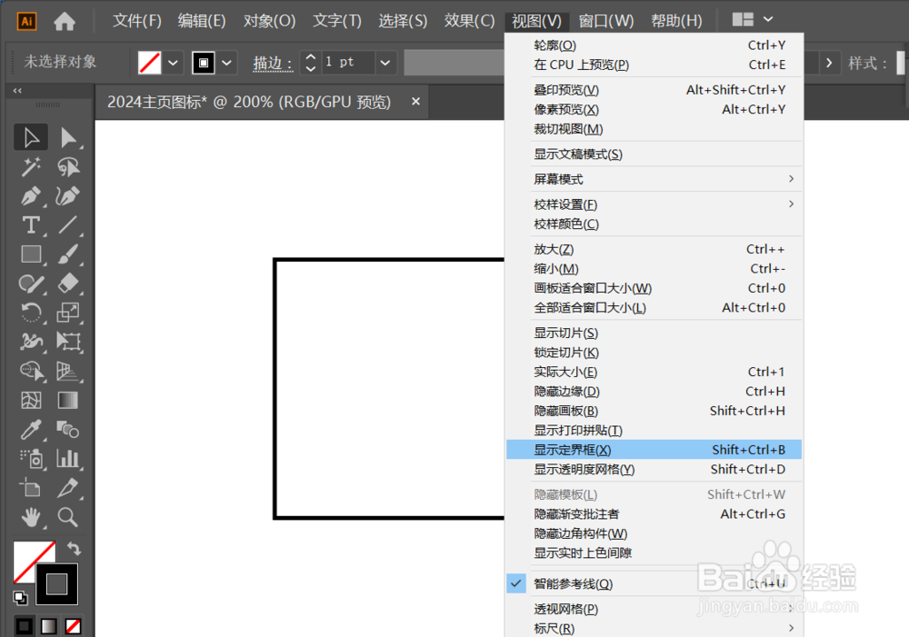Toggle Smart Guides (智能参考线) checkmark item
Viewport: 909px width, 637px height.
pos(654,583)
